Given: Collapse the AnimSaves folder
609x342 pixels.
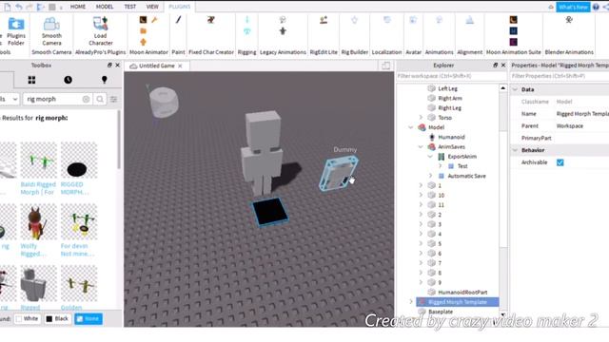Looking at the screenshot, I should (x=421, y=146).
